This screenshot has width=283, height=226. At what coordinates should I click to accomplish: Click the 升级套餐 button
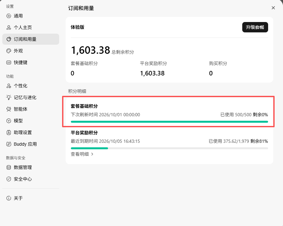[x=255, y=27]
